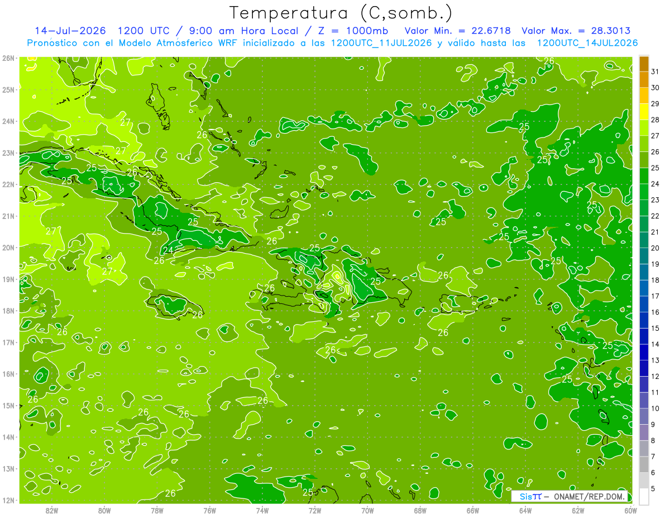This screenshot has width=670, height=518.
Task: Click the "80W" longitude axis label
Action: [104, 510]
